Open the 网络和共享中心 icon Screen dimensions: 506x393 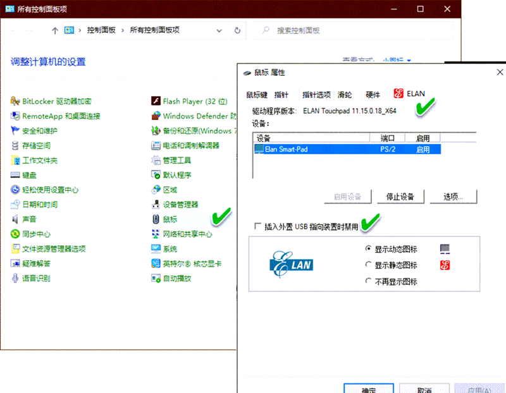pos(156,234)
